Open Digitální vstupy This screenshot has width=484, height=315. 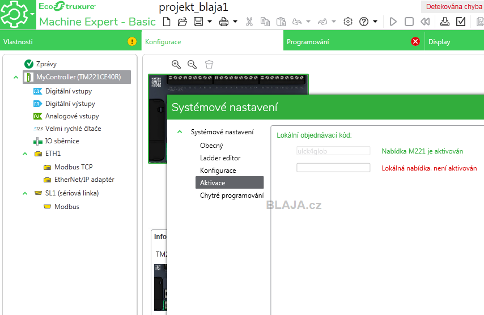69,91
